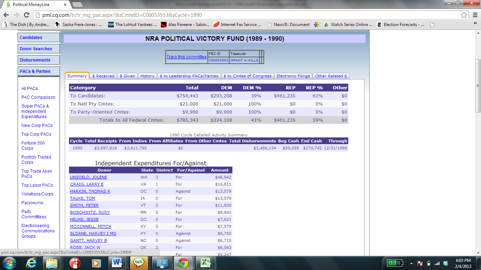
Task: Open Election Forecasts bookmark
Action: click(400, 25)
